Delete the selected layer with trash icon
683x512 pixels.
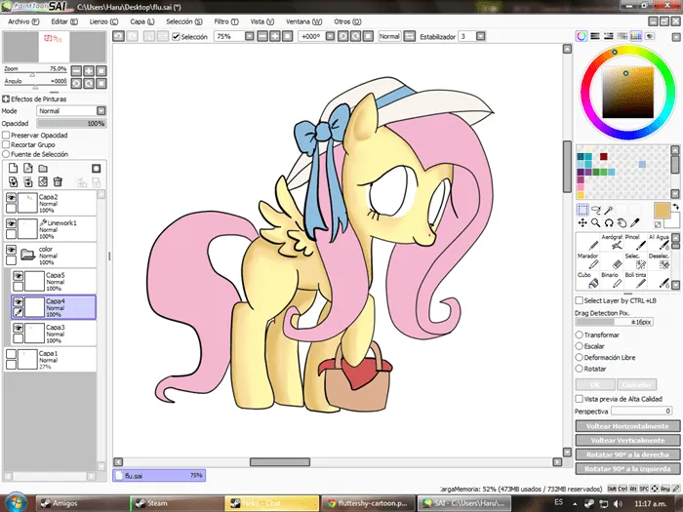[x=58, y=181]
